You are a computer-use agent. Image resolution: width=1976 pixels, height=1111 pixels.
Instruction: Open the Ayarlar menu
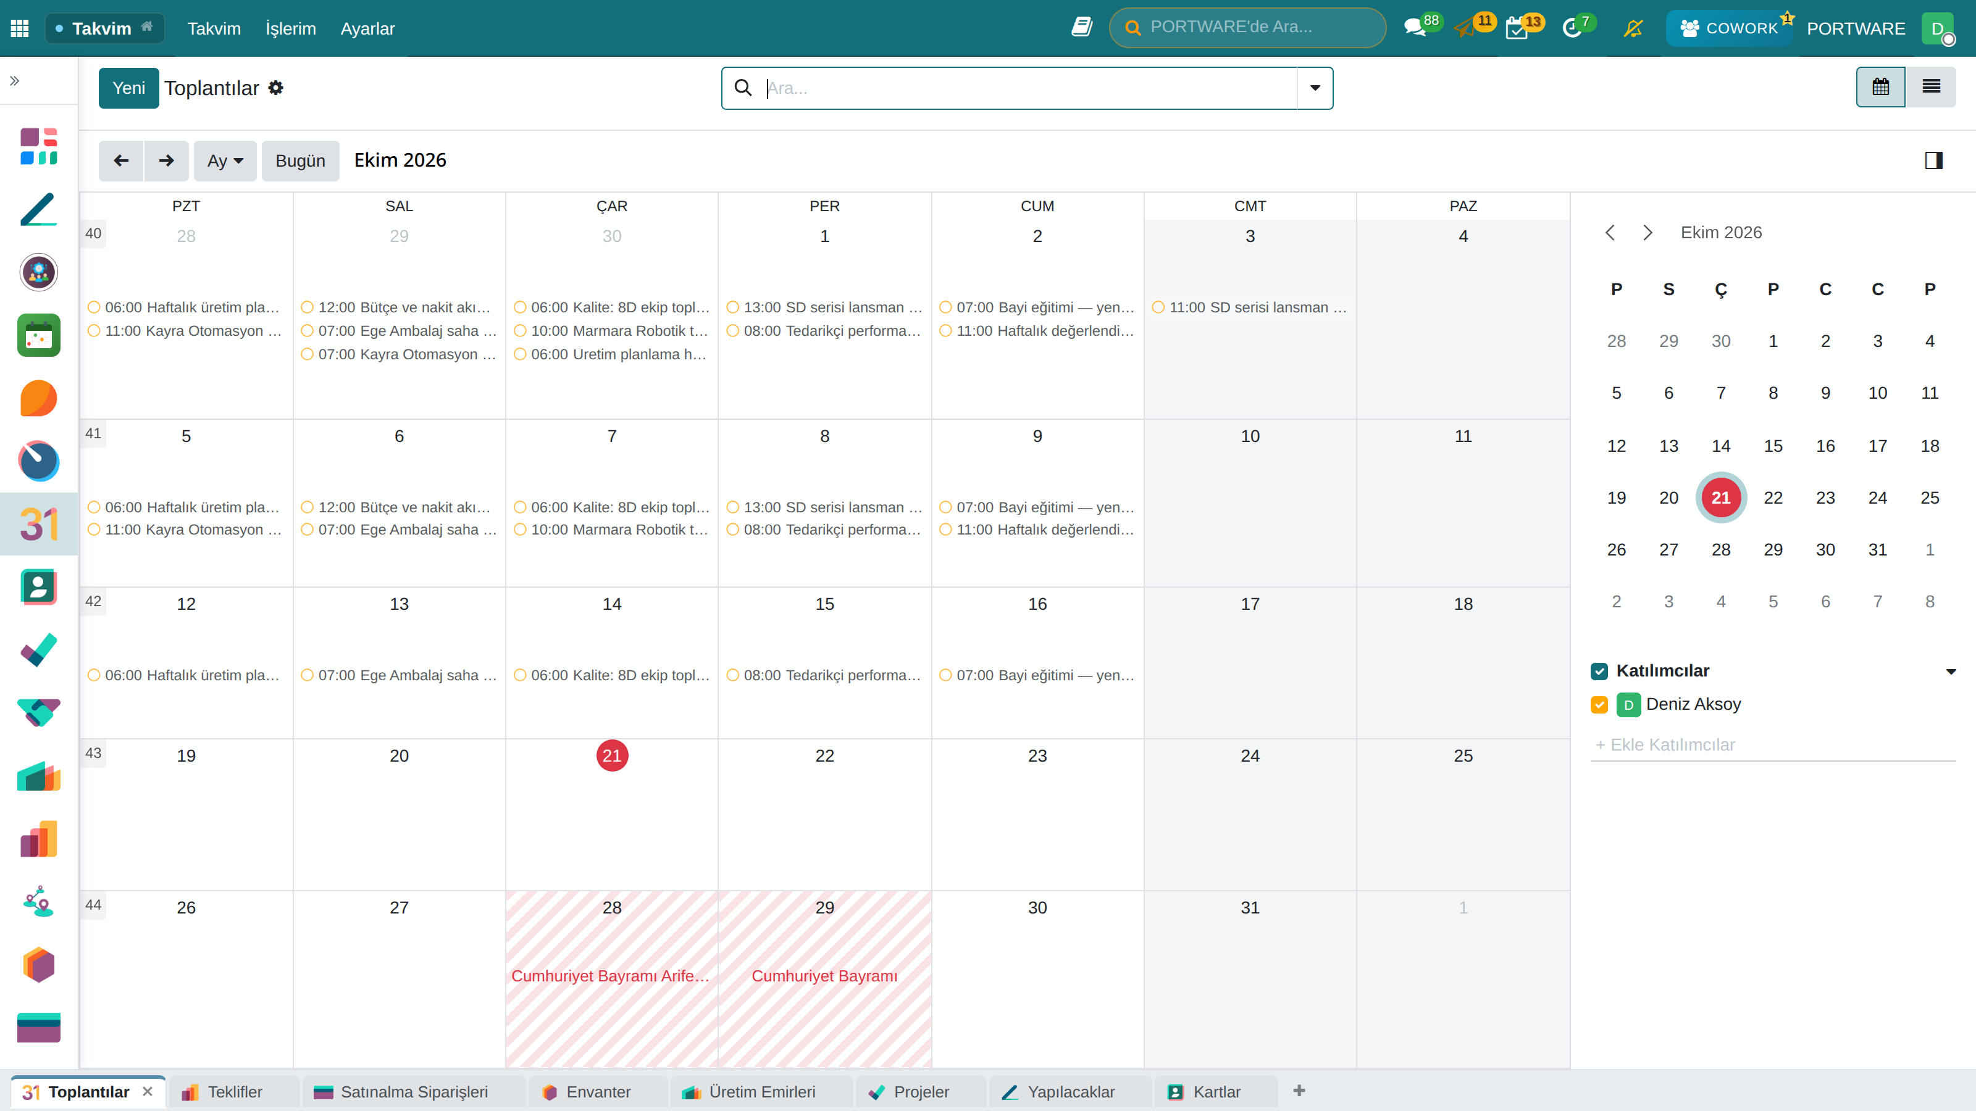click(367, 28)
